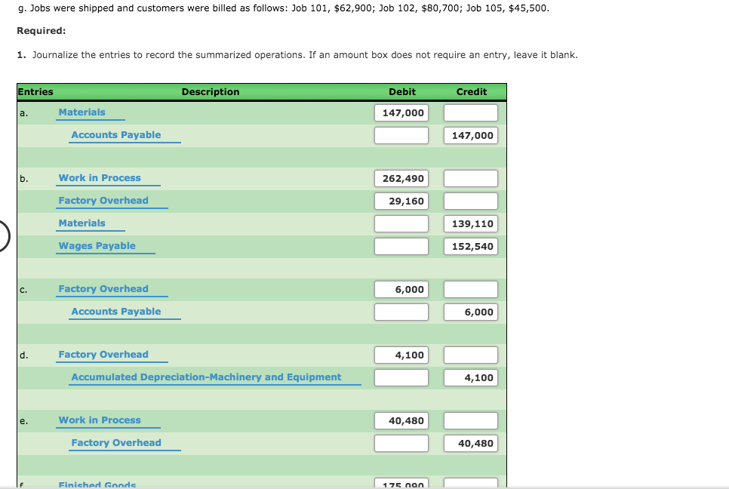Click the 29,160 debit field for Factory Overhead
The width and height of the screenshot is (729, 489).
point(401,201)
